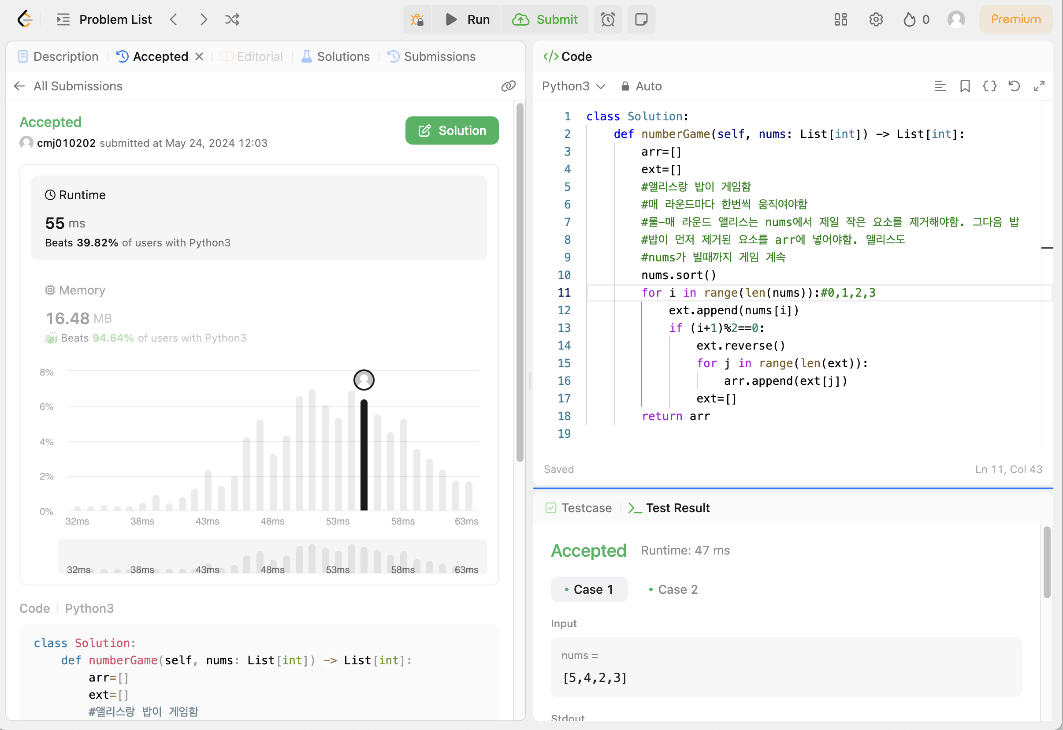
Task: Click the avatar marker above the chart
Action: click(x=364, y=380)
